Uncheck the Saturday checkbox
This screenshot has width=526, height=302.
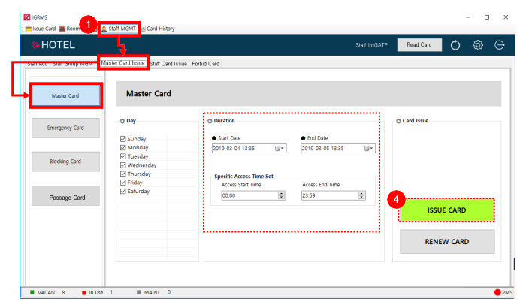[122, 192]
